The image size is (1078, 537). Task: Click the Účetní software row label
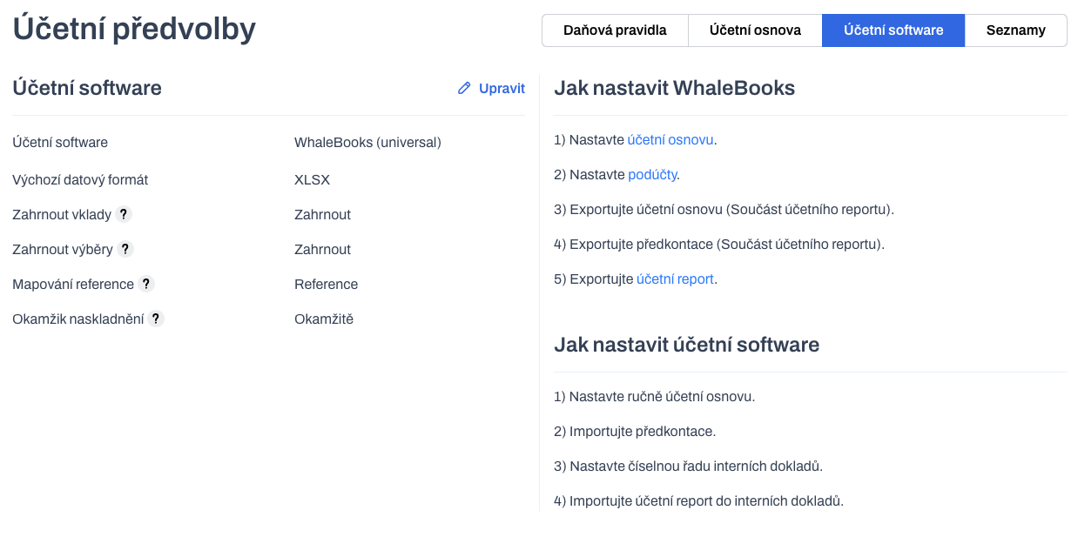[60, 142]
